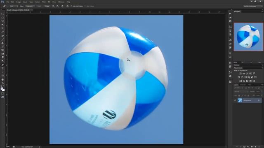Image resolution: width=264 pixels, height=148 pixels.
Task: Select the Eraser tool
Action: pyautogui.click(x=2, y=50)
